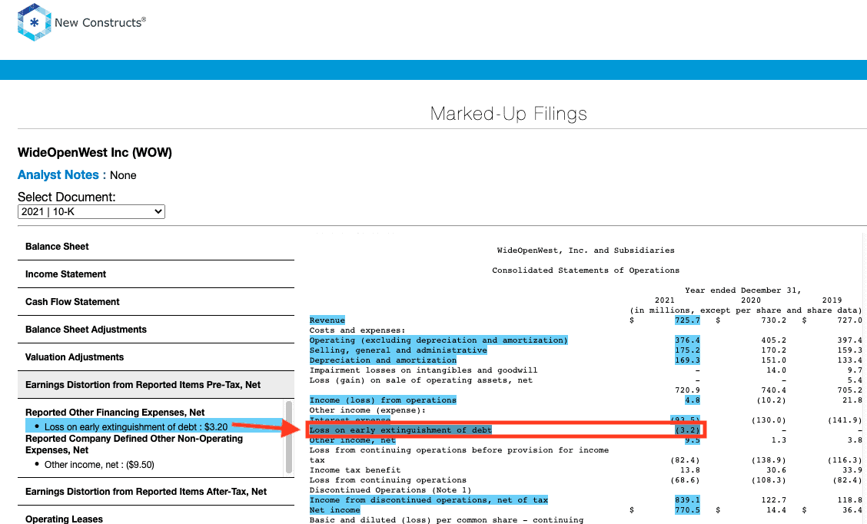Click the 2020 revenue value 730.2
The width and height of the screenshot is (867, 524).
coord(773,320)
